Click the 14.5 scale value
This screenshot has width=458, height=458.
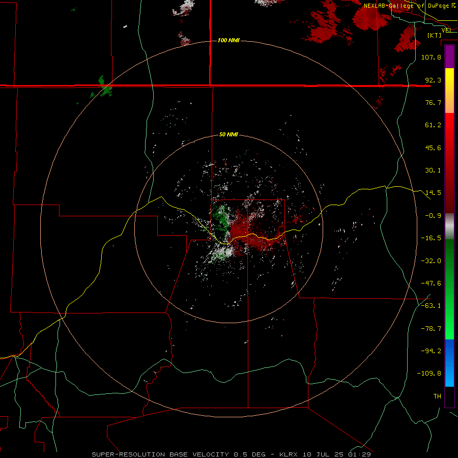(x=433, y=193)
